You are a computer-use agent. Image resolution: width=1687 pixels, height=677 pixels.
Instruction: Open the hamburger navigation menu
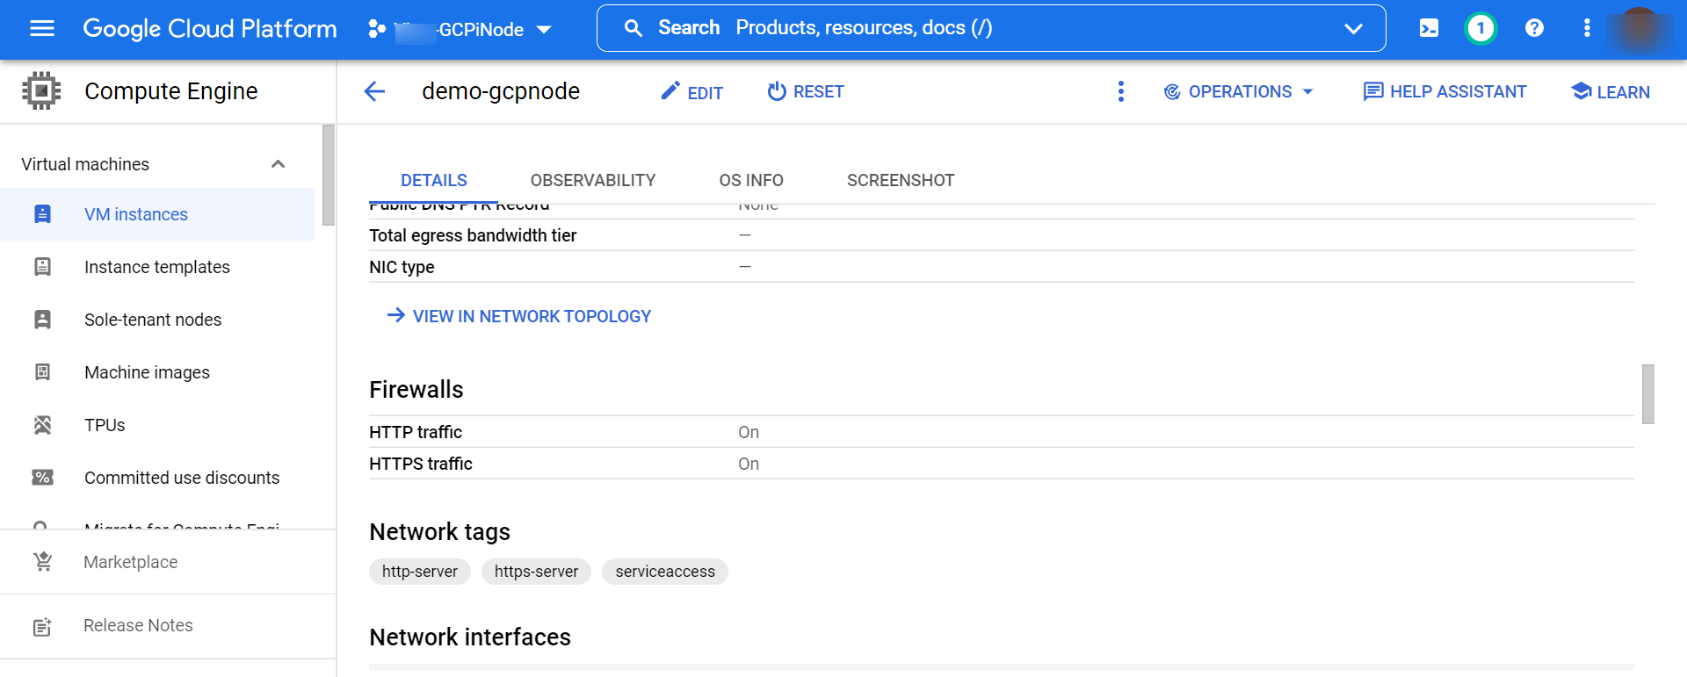click(x=42, y=28)
